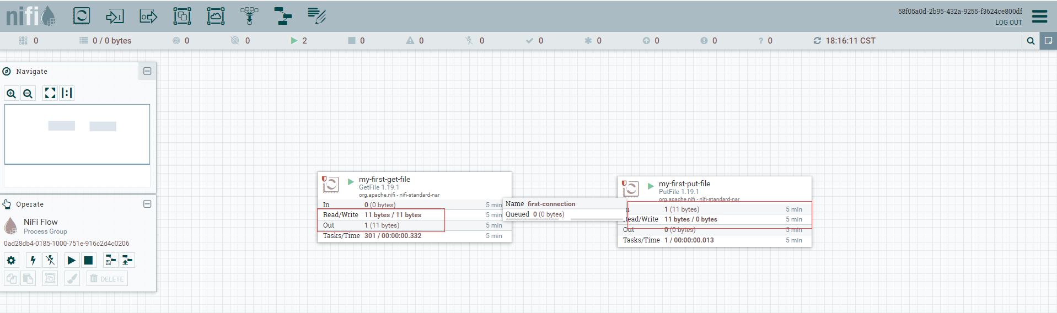The image size is (1057, 313).
Task: Click the disabled components indicator
Action: tap(469, 41)
